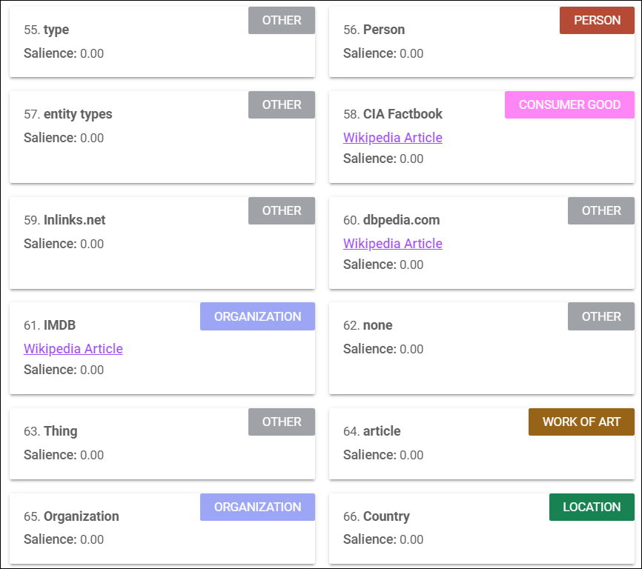
Task: Click the entity name 'Thing' on card 63
Action: (60, 431)
